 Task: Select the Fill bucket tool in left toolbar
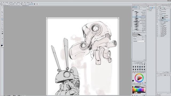[2, 32]
